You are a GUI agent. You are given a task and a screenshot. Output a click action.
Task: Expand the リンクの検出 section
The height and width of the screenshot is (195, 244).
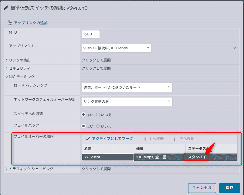6,60
